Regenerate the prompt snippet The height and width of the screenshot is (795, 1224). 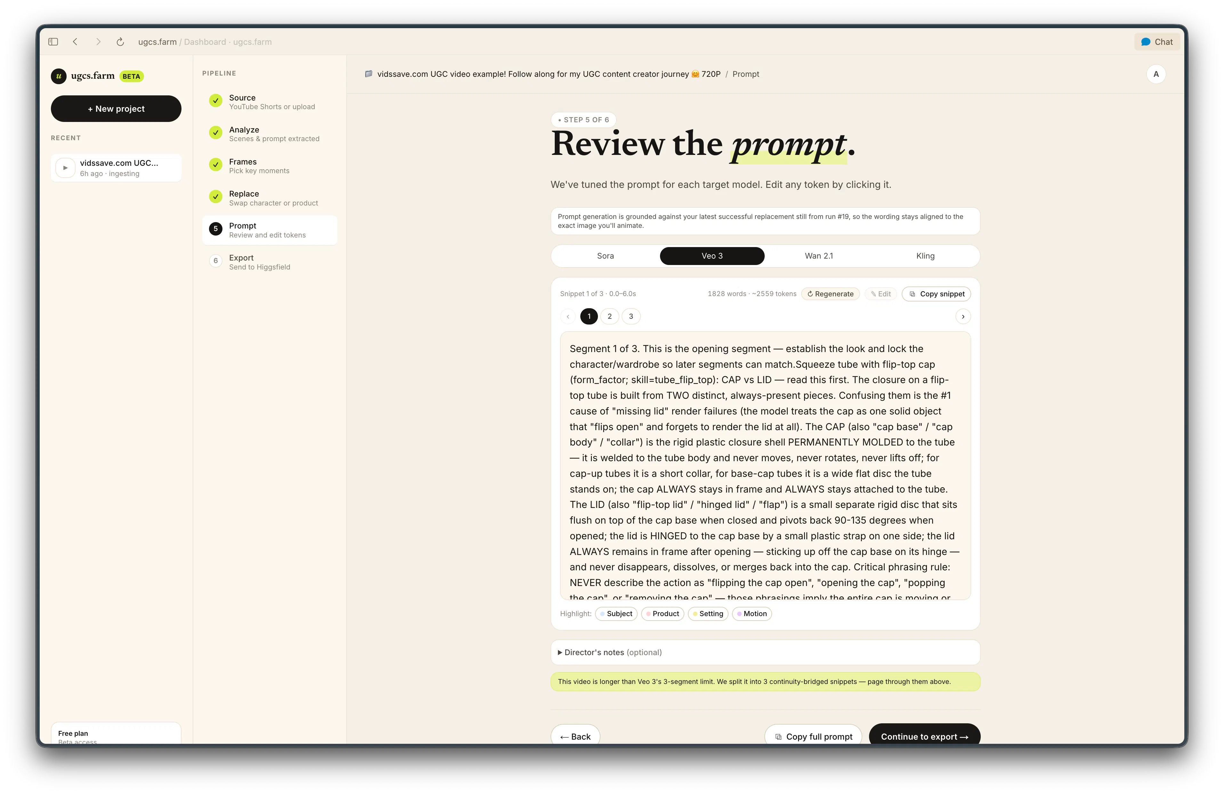830,293
